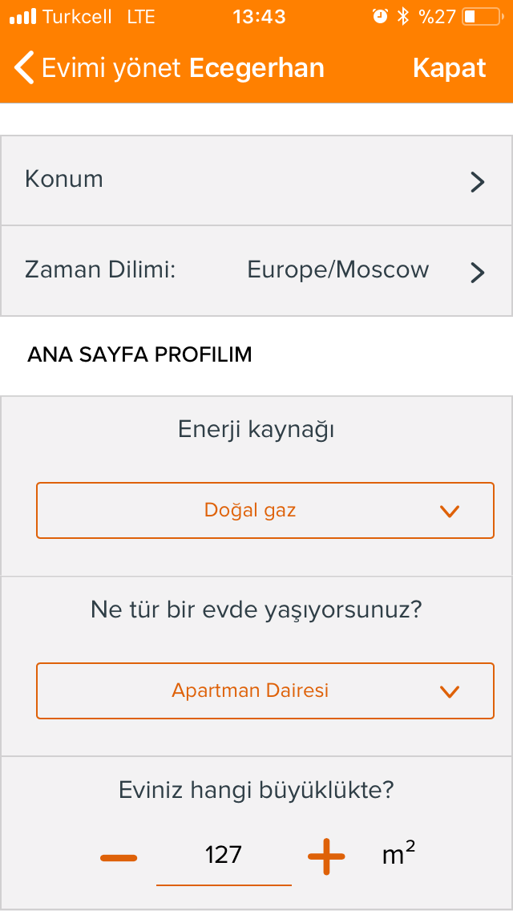Open the Konum row

click(x=256, y=180)
